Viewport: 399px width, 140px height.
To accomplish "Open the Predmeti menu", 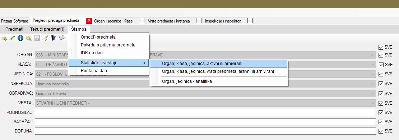I will (14, 29).
